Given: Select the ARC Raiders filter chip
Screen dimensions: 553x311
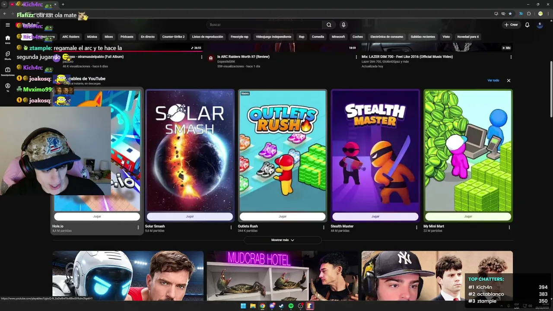Looking at the screenshot, I should click(71, 37).
